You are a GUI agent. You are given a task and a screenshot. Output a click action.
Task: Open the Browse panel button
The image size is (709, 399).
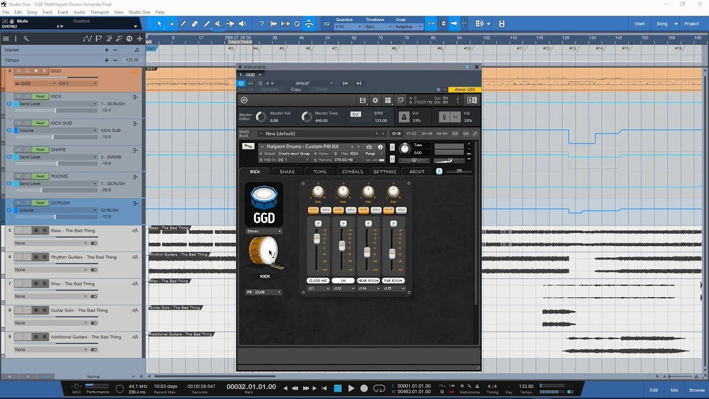[696, 390]
